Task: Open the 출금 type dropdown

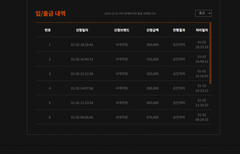Action: click(203, 13)
